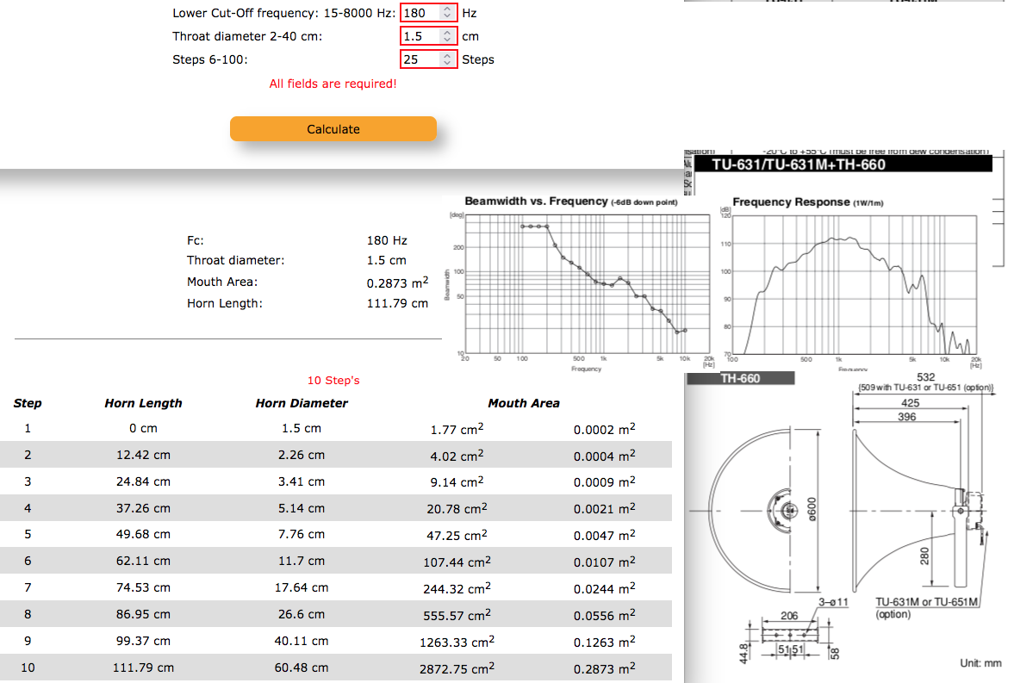Click cell '0.1263 m²' in step 9
This screenshot has height=683, width=1014.
tap(604, 642)
